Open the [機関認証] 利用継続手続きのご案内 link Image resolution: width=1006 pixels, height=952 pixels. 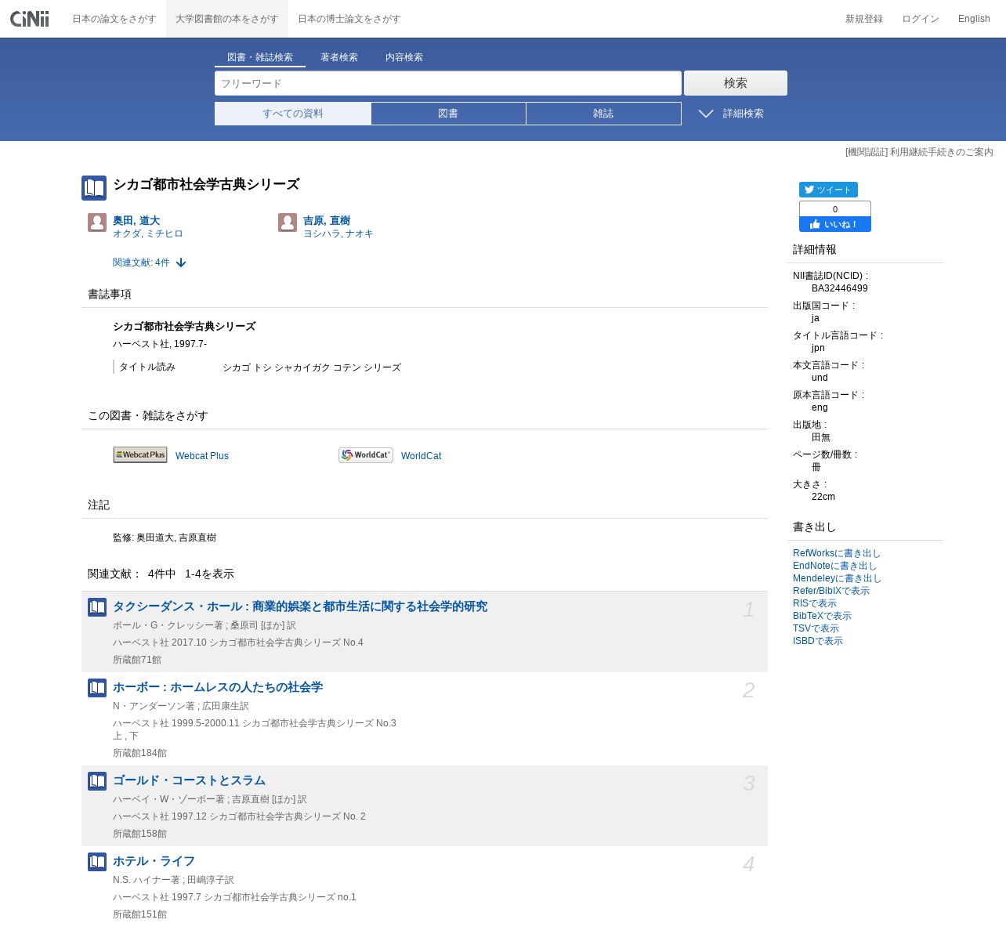[x=919, y=152]
